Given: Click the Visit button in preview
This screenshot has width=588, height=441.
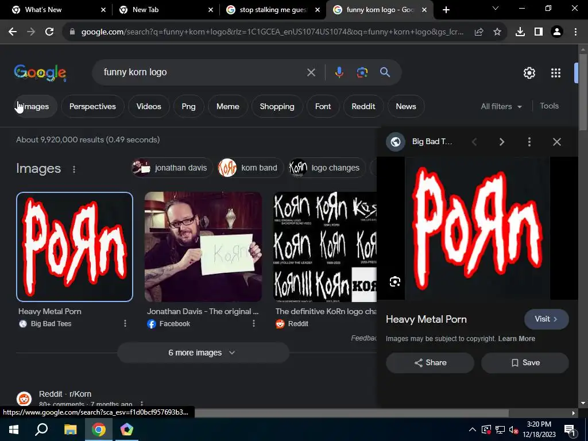Looking at the screenshot, I should tap(547, 319).
